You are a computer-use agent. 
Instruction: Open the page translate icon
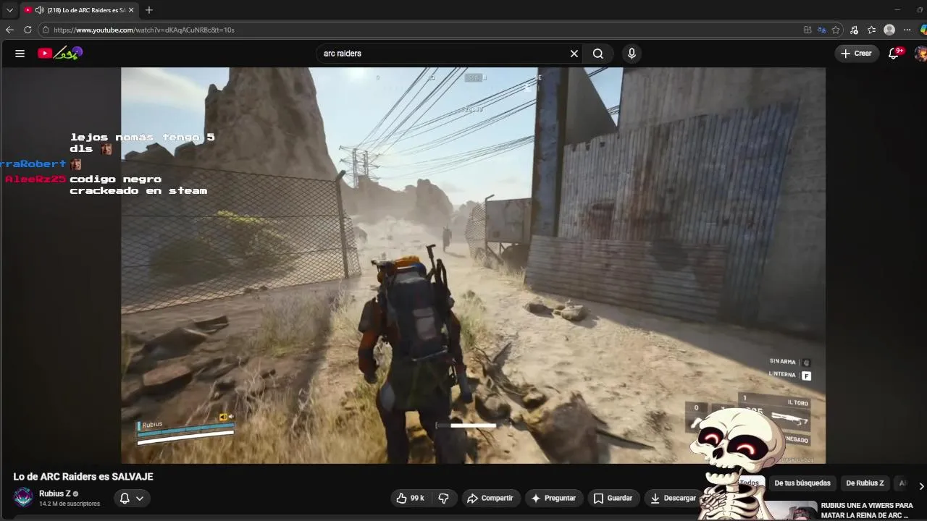(822, 30)
